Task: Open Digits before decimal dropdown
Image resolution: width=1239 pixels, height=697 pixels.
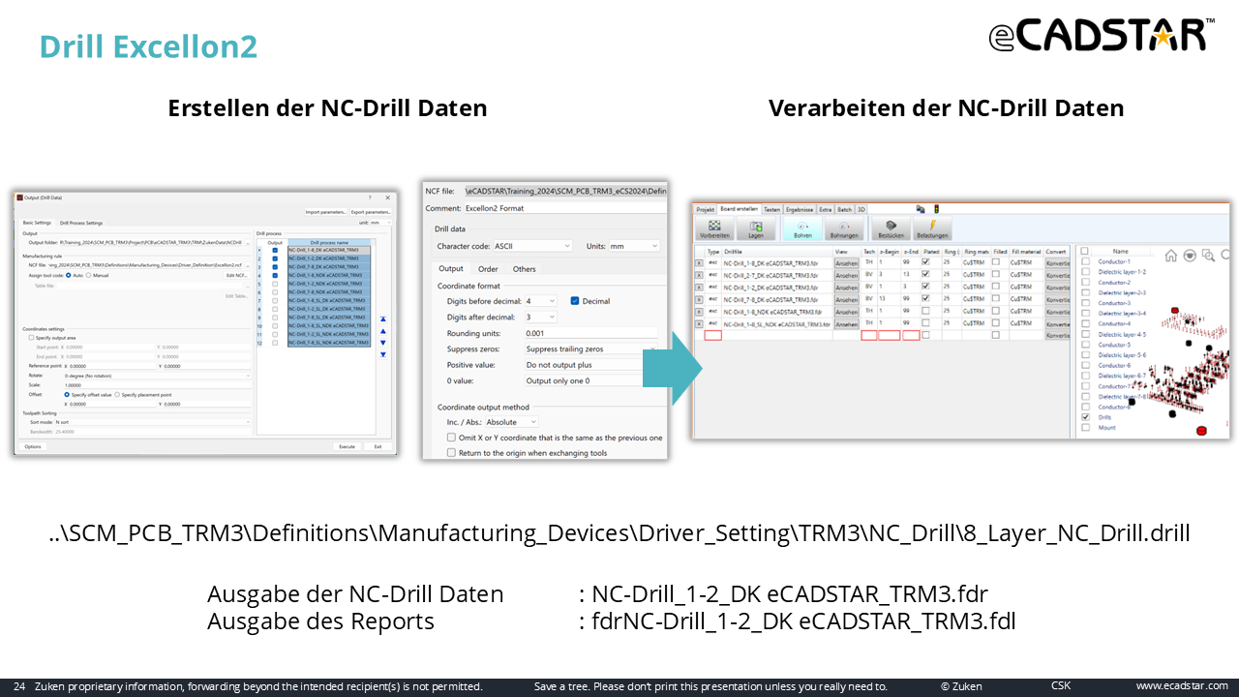Action: 540,301
